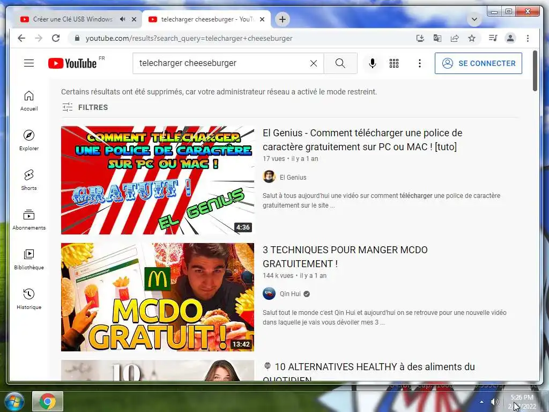Open the YouTube hamburger guide menu
The width and height of the screenshot is (549, 412).
tap(29, 63)
